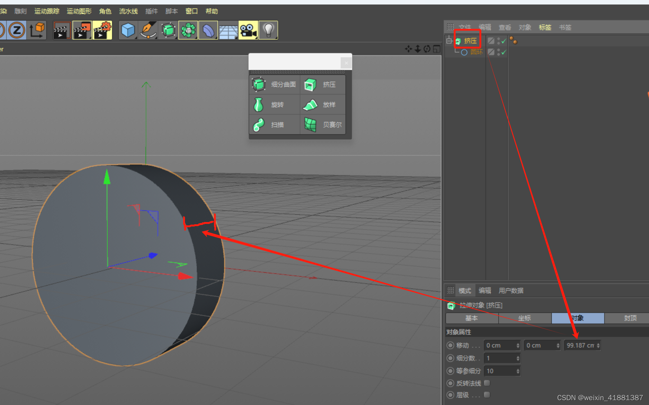Switch to the 封顶 tab
The image size is (649, 405).
coord(630,318)
